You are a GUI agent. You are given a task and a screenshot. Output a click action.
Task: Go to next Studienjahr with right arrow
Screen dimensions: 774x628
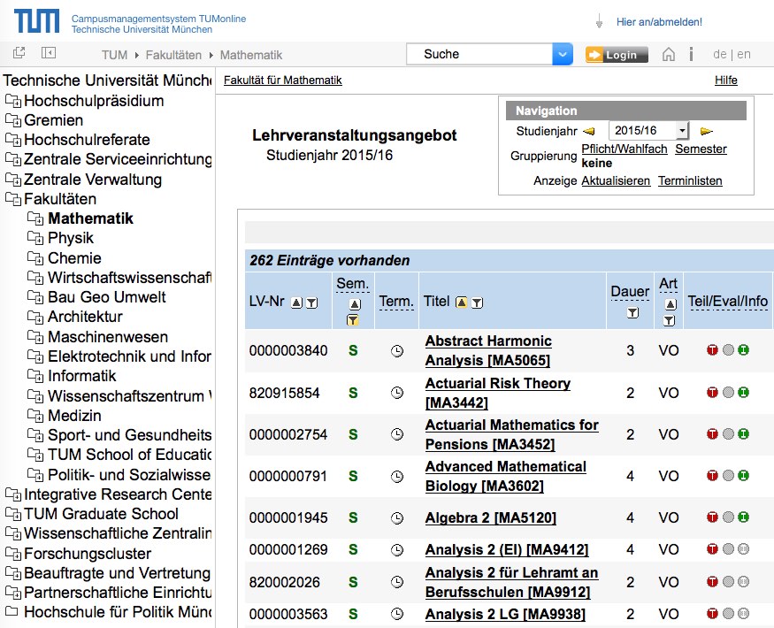(x=707, y=131)
